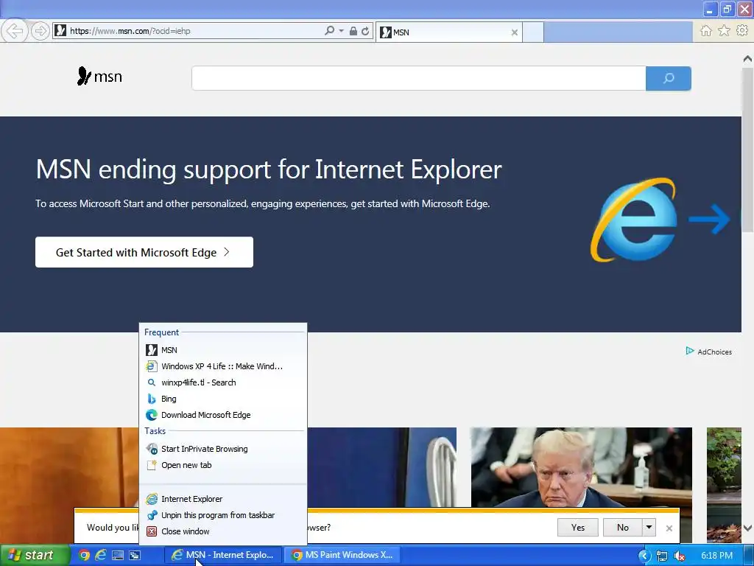Click the msn butterfly logo
Image resolution: width=754 pixels, height=566 pixels.
(x=99, y=76)
